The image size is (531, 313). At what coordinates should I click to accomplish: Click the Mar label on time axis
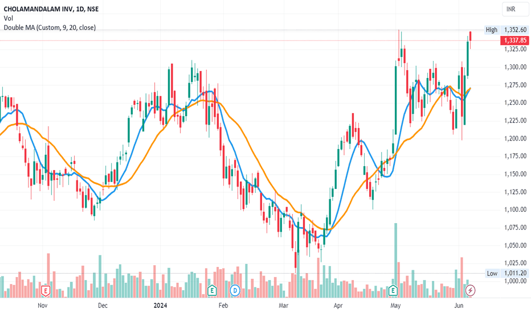284,306
